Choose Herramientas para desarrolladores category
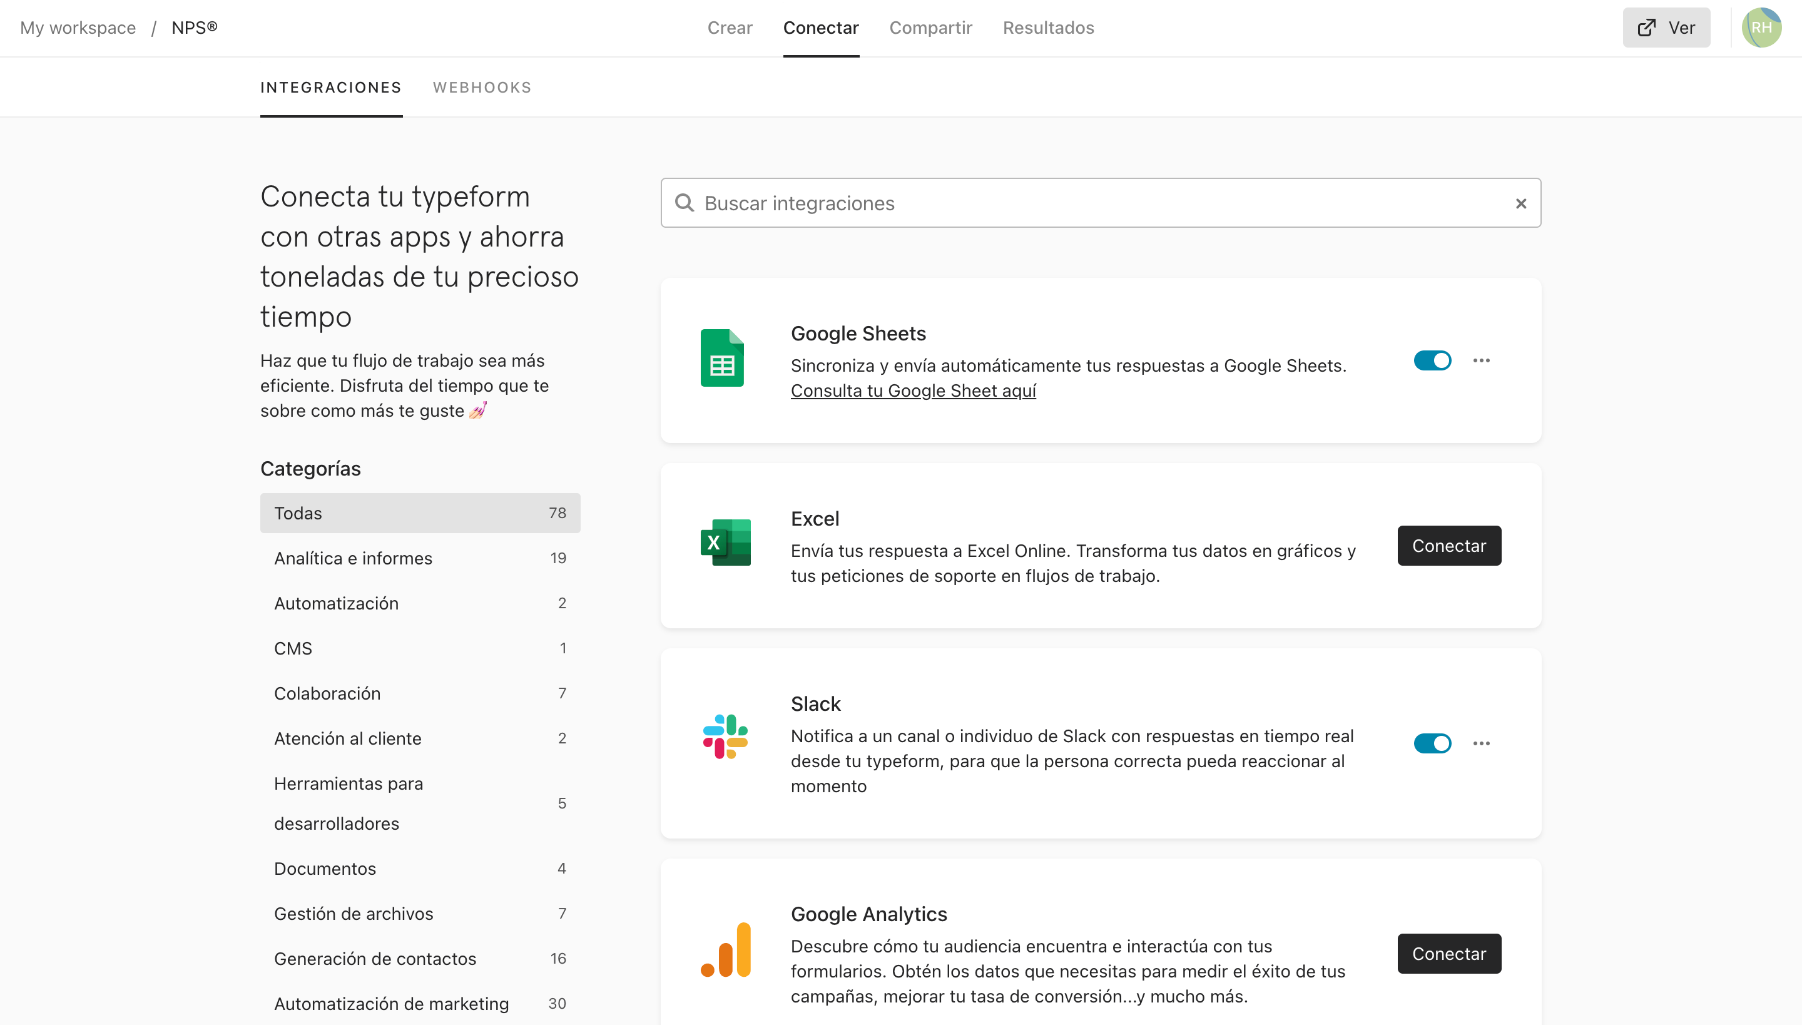The width and height of the screenshot is (1802, 1025). click(x=420, y=803)
